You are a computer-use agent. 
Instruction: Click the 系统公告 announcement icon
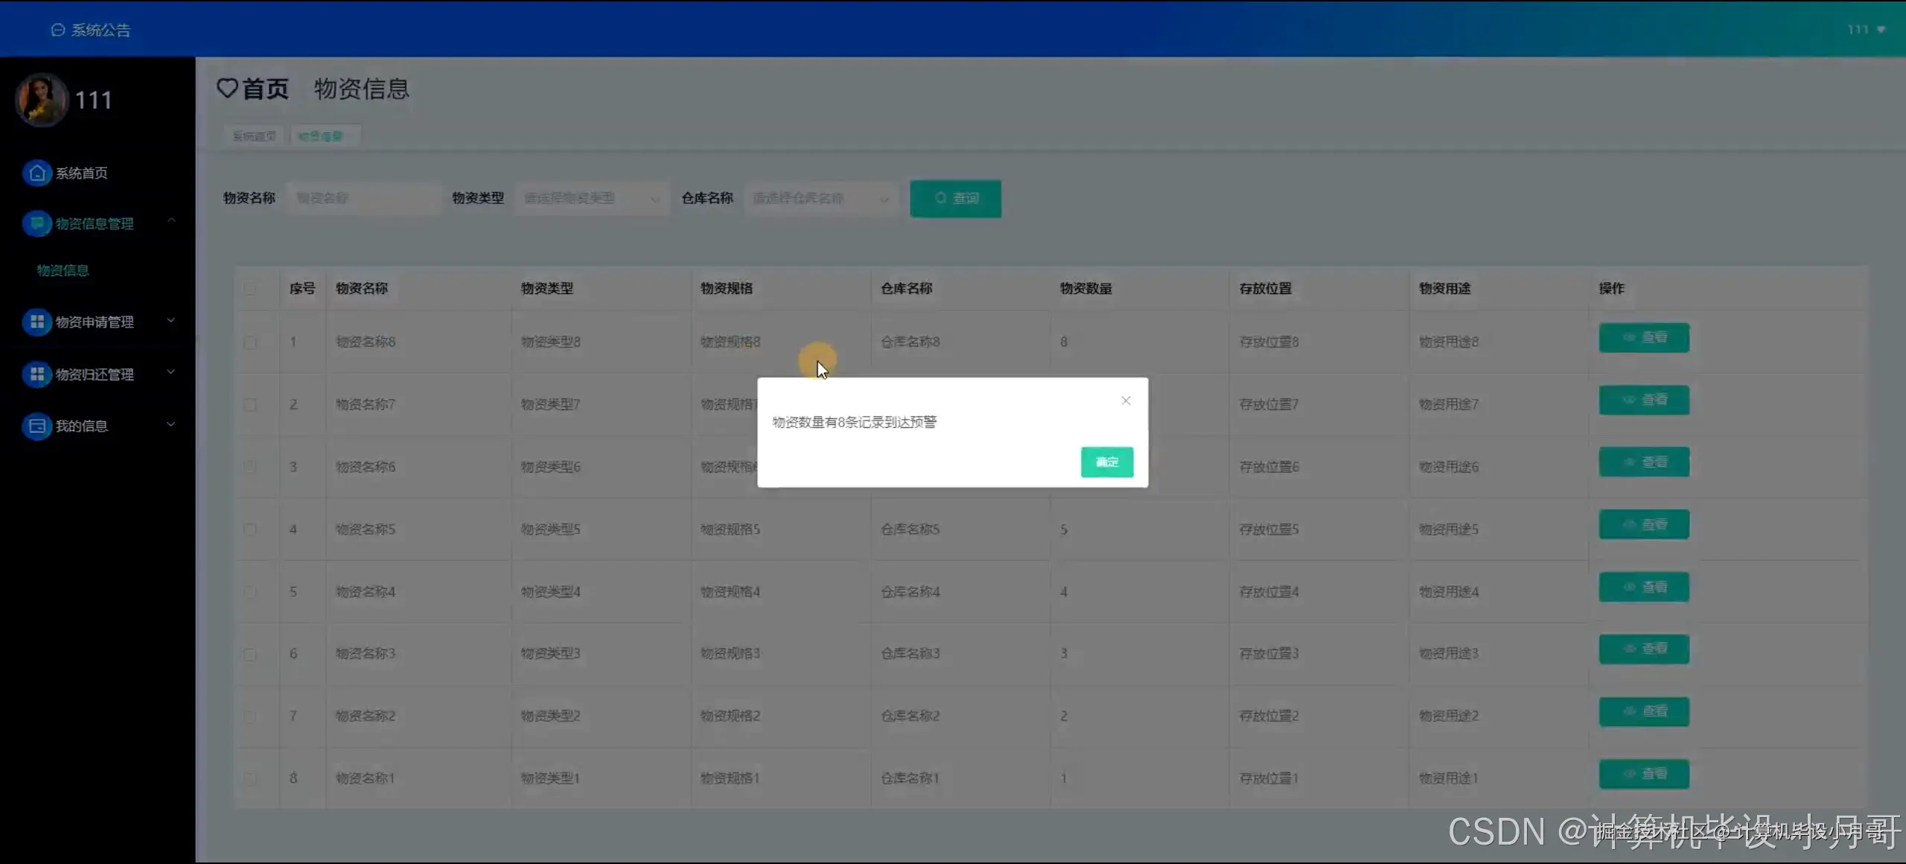point(57,30)
